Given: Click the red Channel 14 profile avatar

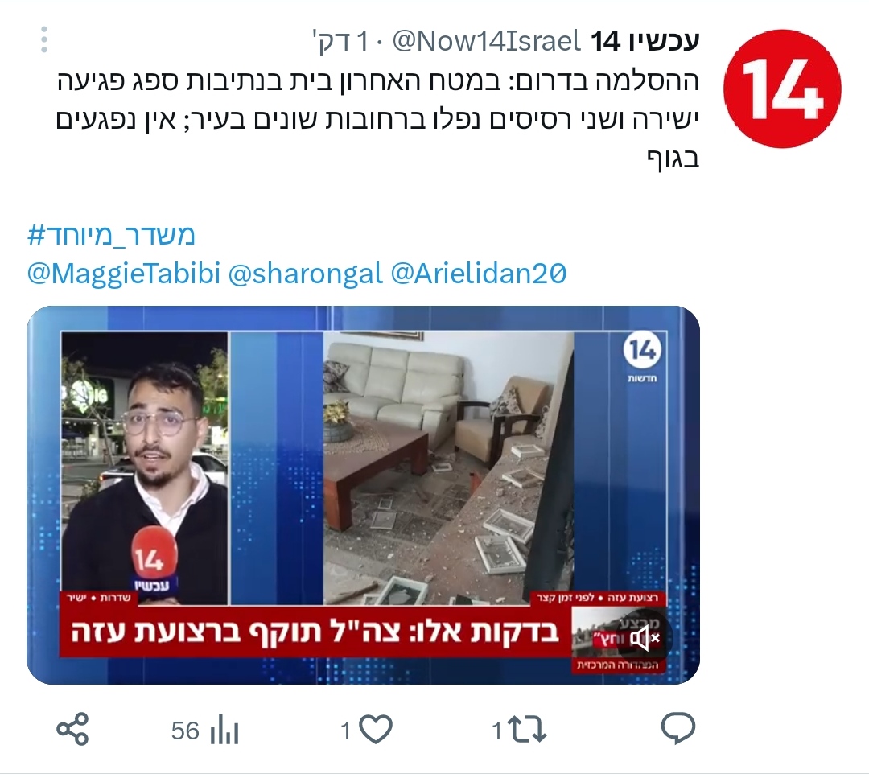Looking at the screenshot, I should tap(782, 89).
